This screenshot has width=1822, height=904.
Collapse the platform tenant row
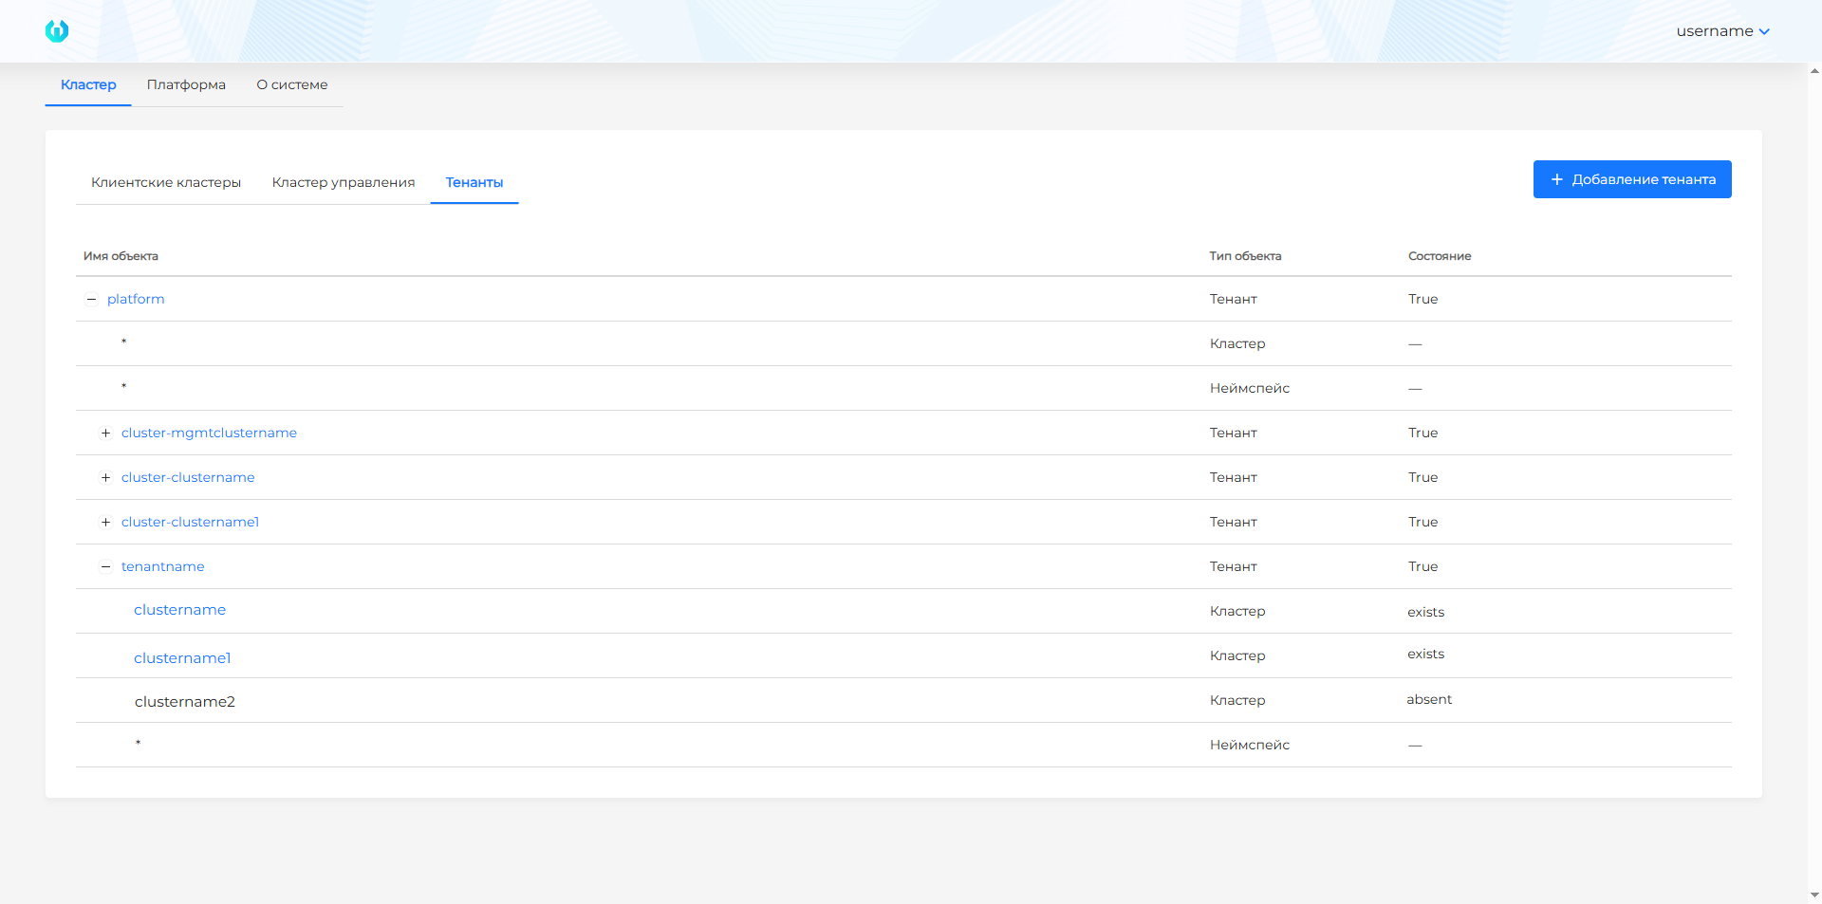[92, 300]
